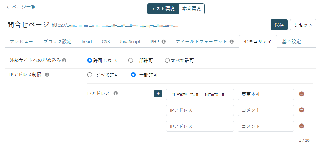This screenshot has width=320, height=149.
Task: Switch to the ブロック設定 tab
Action: [x=57, y=41]
